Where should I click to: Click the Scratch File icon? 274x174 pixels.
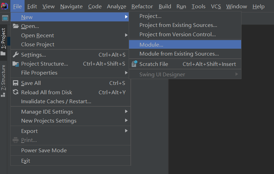coord(134,64)
